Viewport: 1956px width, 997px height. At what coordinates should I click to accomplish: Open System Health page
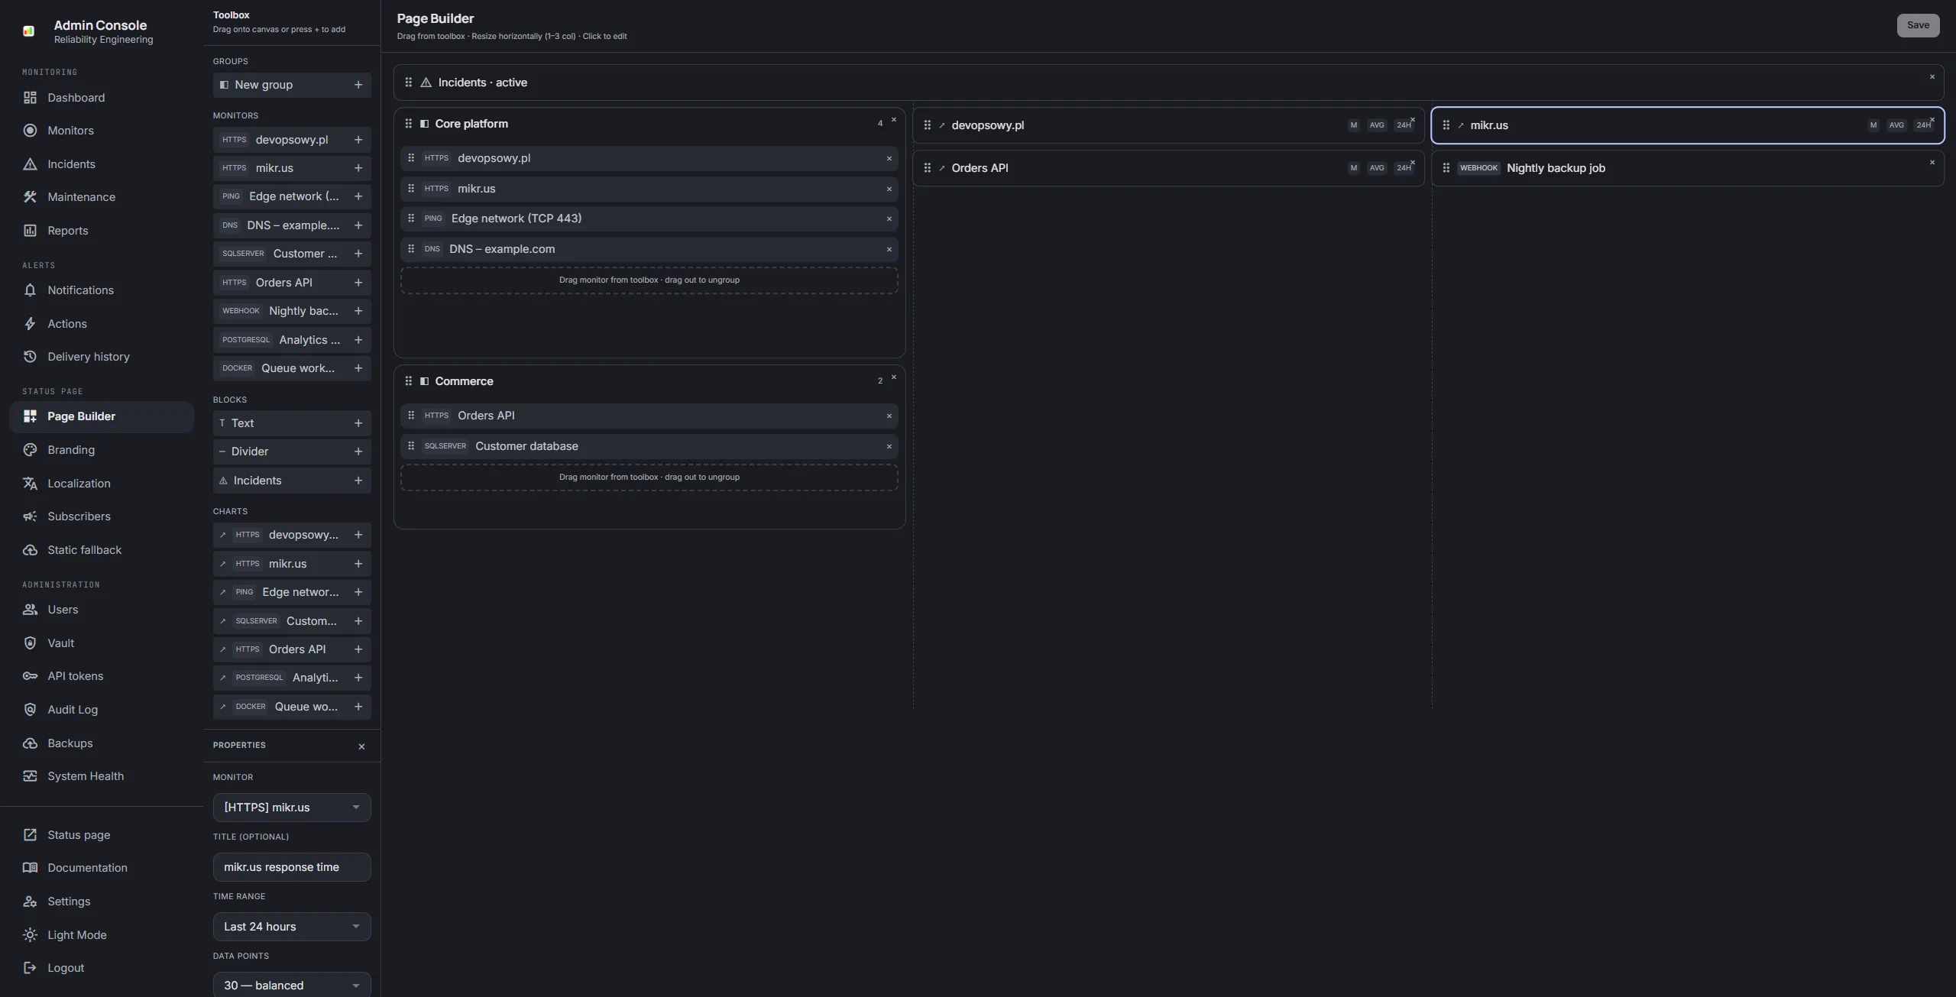click(x=102, y=776)
